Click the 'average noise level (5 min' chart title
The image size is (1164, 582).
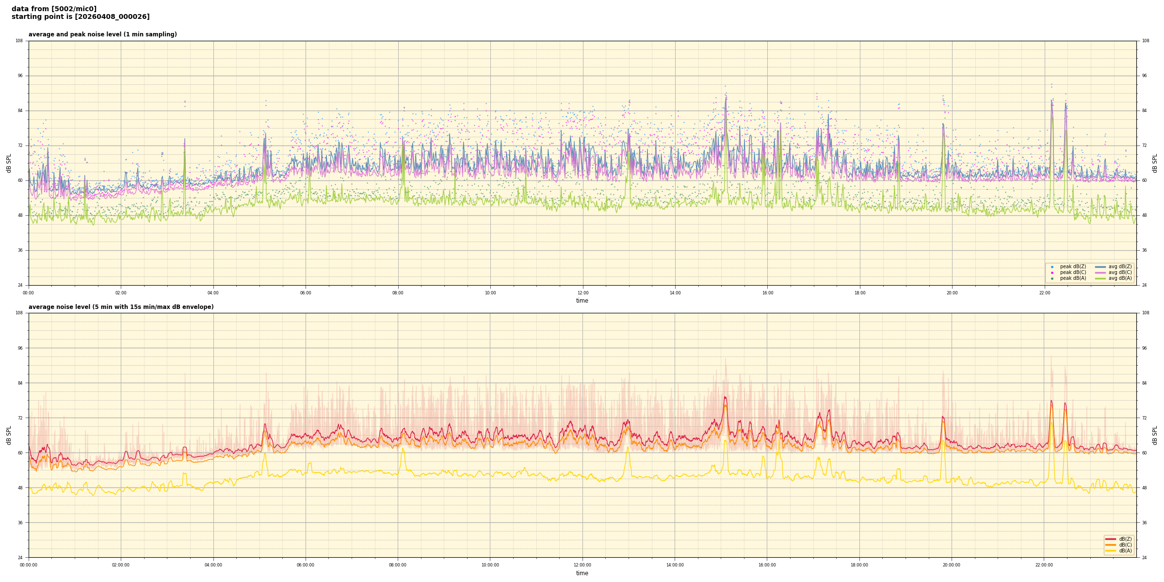click(x=121, y=307)
